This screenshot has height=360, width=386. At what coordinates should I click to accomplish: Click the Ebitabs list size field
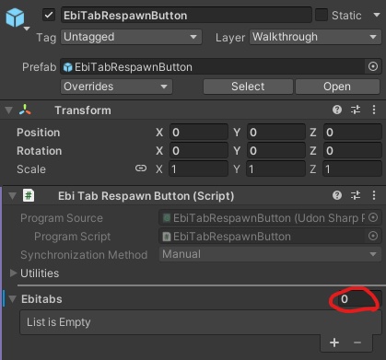pos(359,299)
